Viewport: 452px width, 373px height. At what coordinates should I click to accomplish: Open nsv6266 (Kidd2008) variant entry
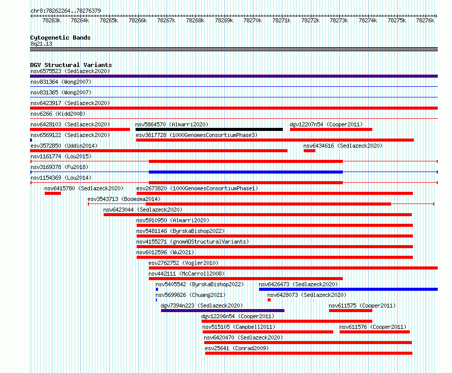pyautogui.click(x=58, y=114)
